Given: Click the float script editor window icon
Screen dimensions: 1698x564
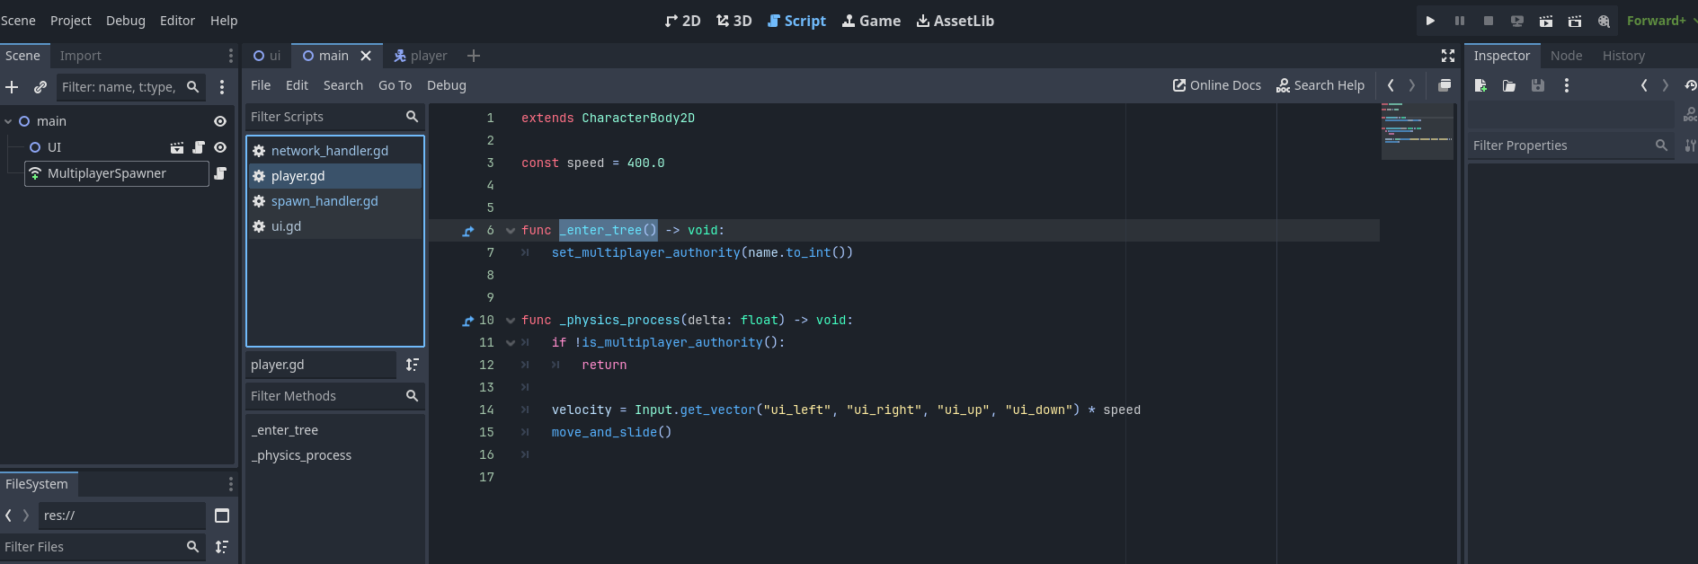Looking at the screenshot, I should [1445, 85].
